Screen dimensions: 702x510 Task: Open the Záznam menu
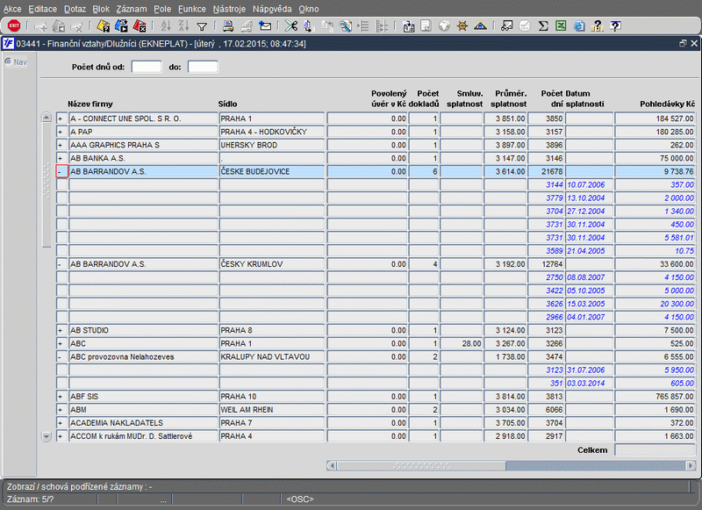click(131, 8)
